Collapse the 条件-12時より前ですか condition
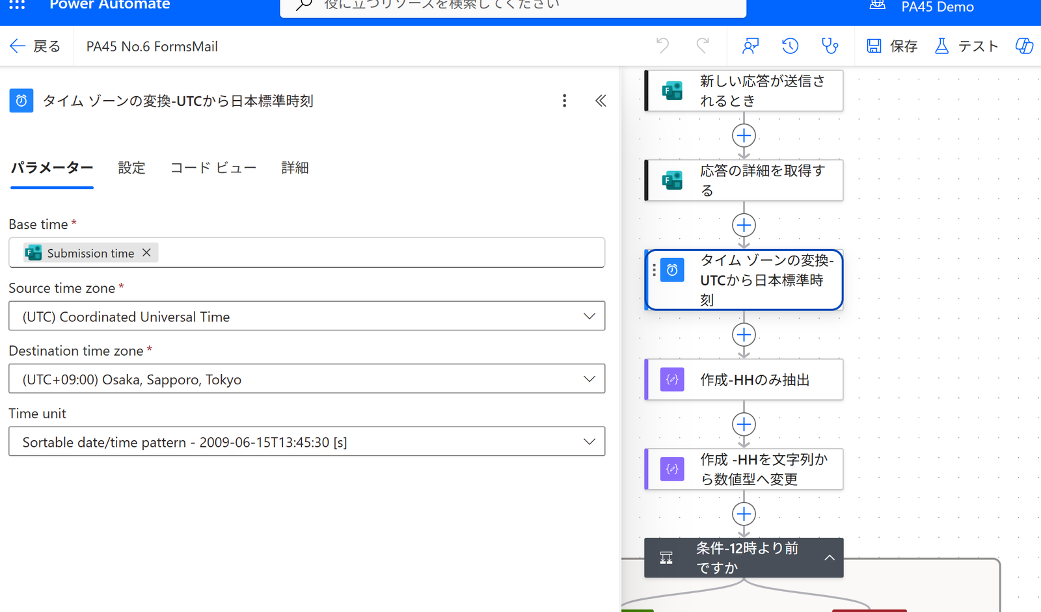Screen dimensions: 1041x612 830,557
